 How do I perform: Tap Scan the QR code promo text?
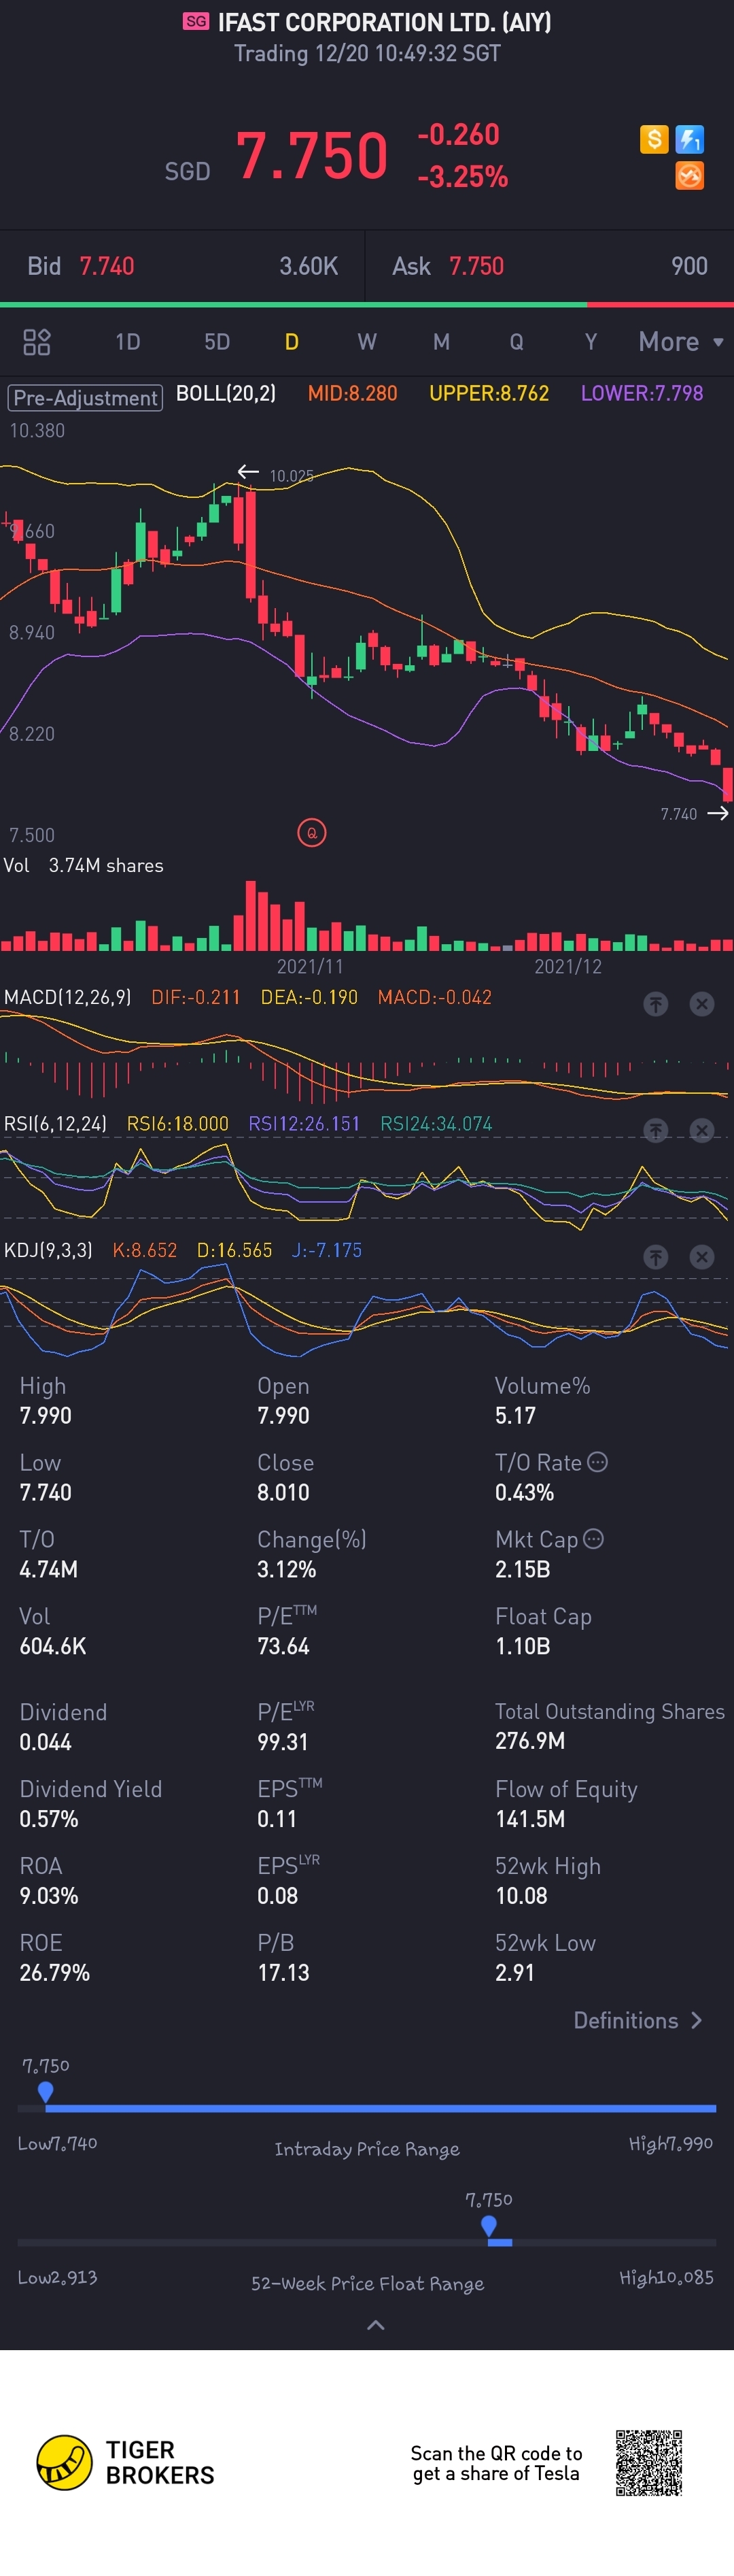tap(496, 2463)
